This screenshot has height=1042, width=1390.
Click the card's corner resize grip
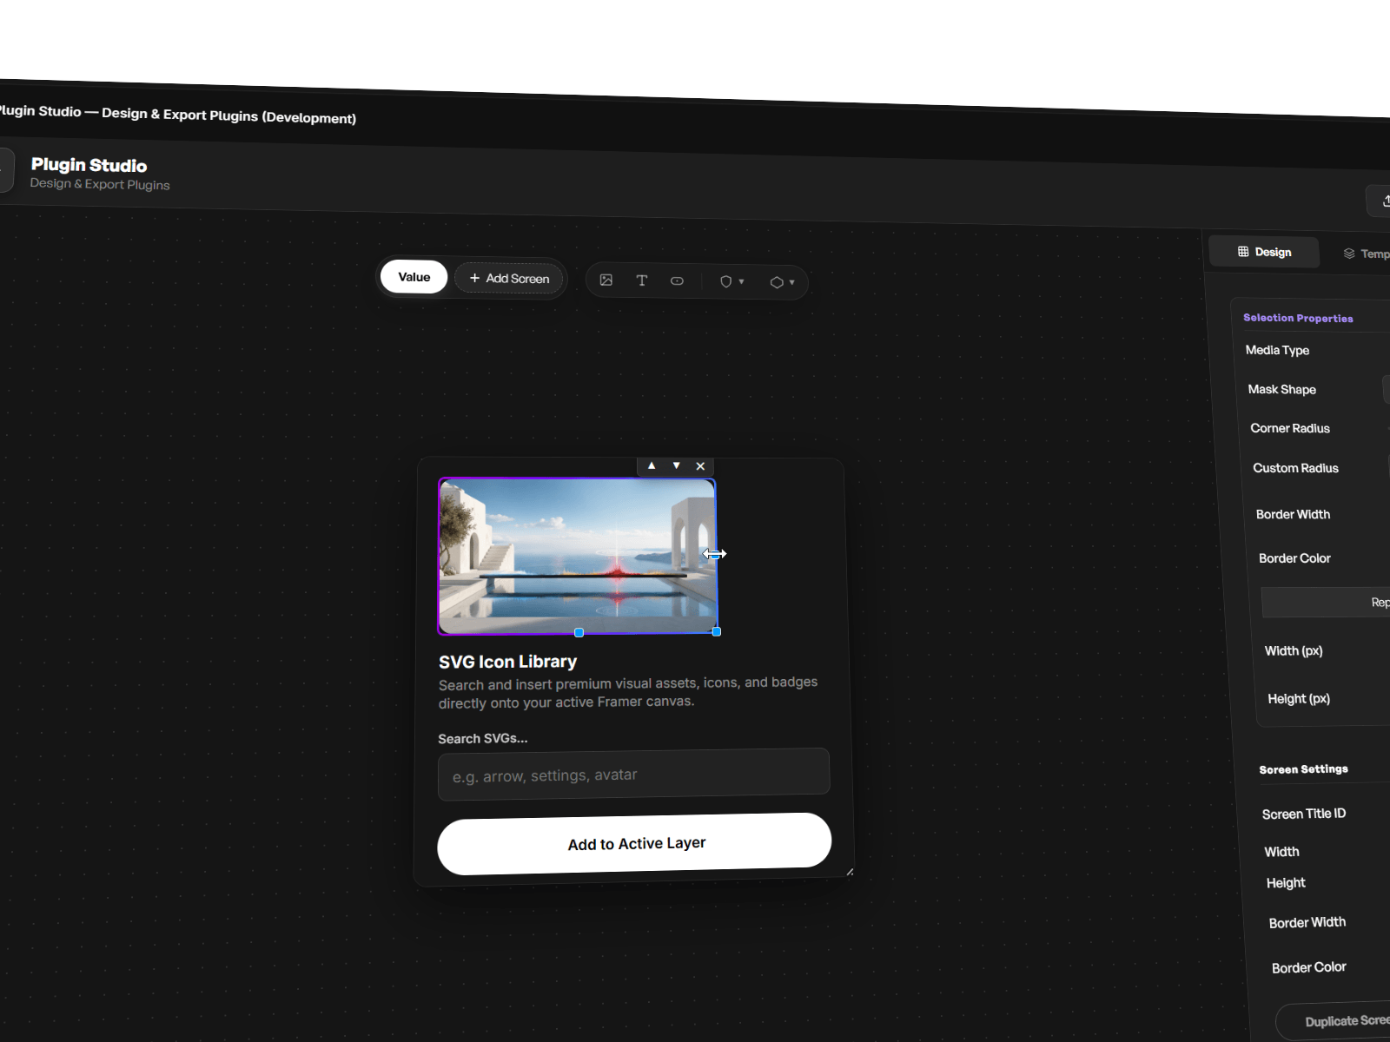849,872
